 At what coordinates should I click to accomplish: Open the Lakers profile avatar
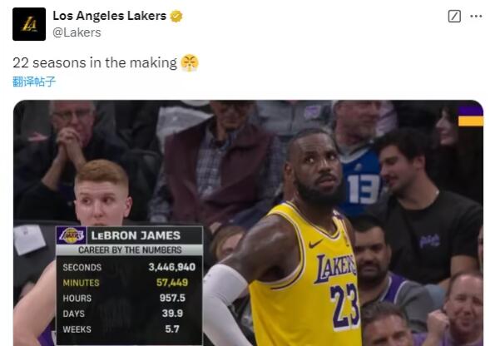[x=29, y=24]
